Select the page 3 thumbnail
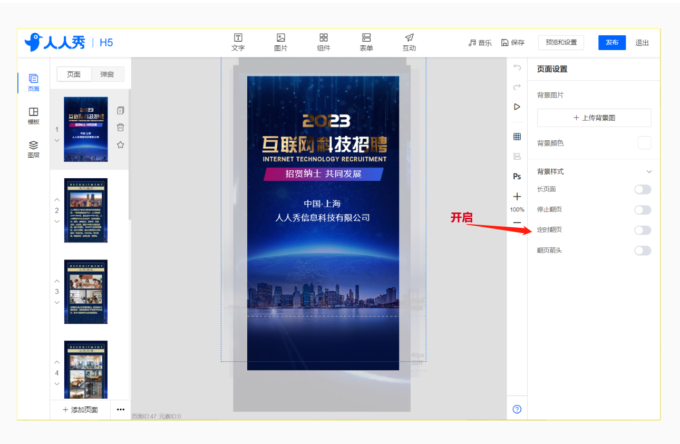The width and height of the screenshot is (680, 444). 86,292
